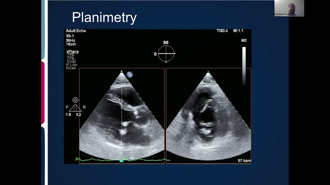This screenshot has width=330, height=185.
Task: Click the P Low setting text
Action: point(72,65)
